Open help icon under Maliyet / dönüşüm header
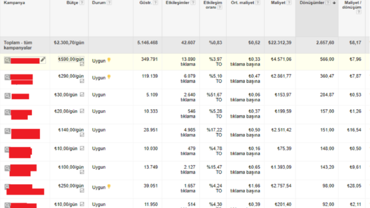 point(359,12)
